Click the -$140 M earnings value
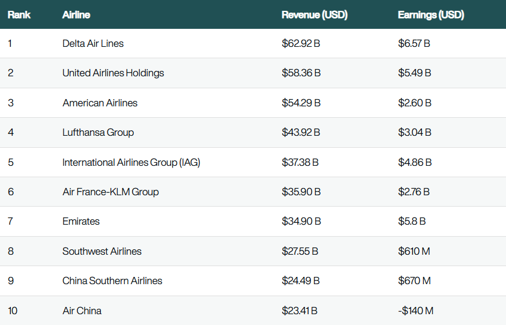This screenshot has width=506, height=325. tap(415, 311)
